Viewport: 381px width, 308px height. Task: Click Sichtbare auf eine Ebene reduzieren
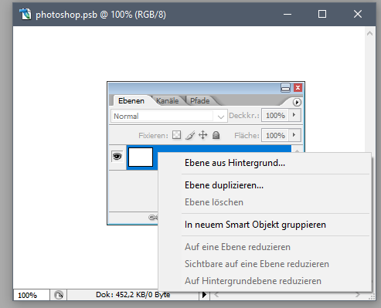265,264
